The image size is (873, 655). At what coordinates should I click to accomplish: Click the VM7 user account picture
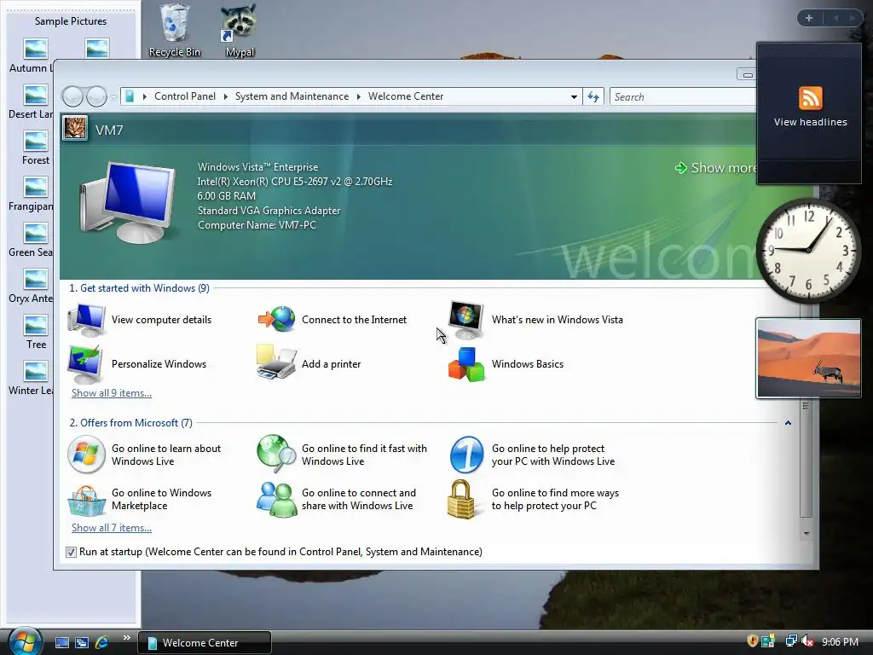[x=75, y=129]
